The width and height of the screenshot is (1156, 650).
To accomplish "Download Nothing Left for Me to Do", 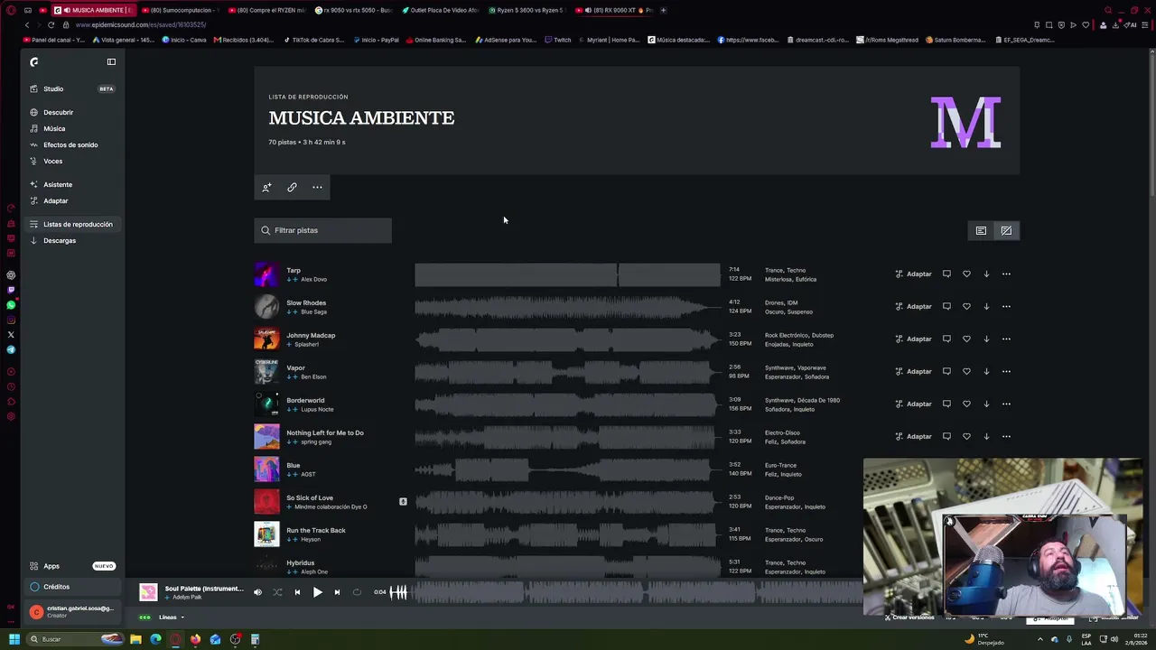I will tap(986, 436).
